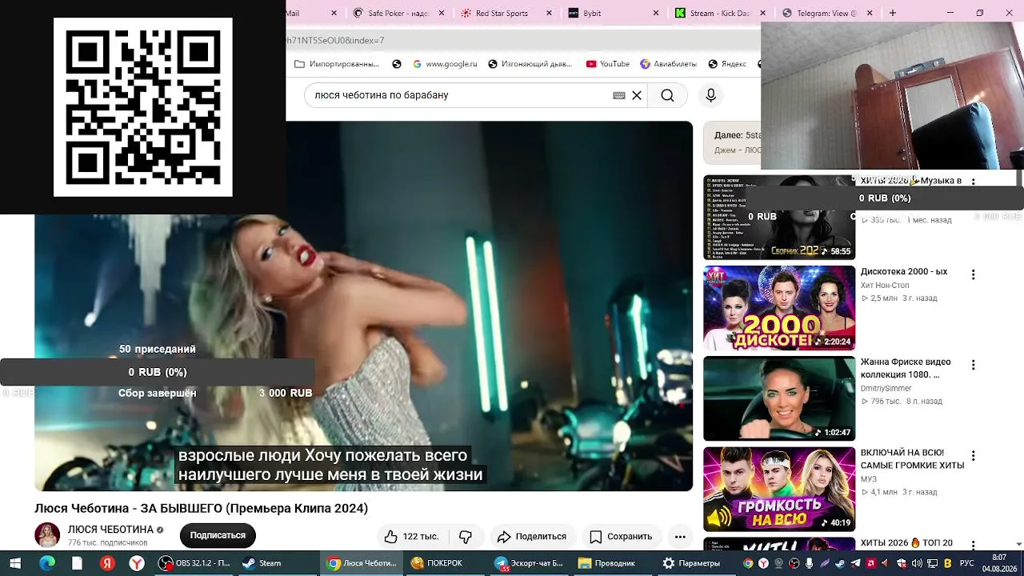This screenshot has height=576, width=1024.
Task: Open the Изгоняющий дьявола bookmark
Action: [530, 64]
